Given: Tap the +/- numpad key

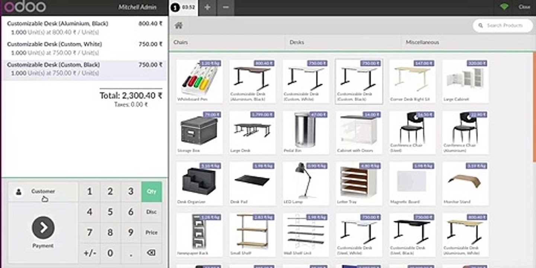Looking at the screenshot, I should (89, 253).
